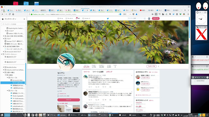Viewport: 209px width, 117px height.
Task: Open Twitter notifications bell with red badge
Action: coord(78,18)
